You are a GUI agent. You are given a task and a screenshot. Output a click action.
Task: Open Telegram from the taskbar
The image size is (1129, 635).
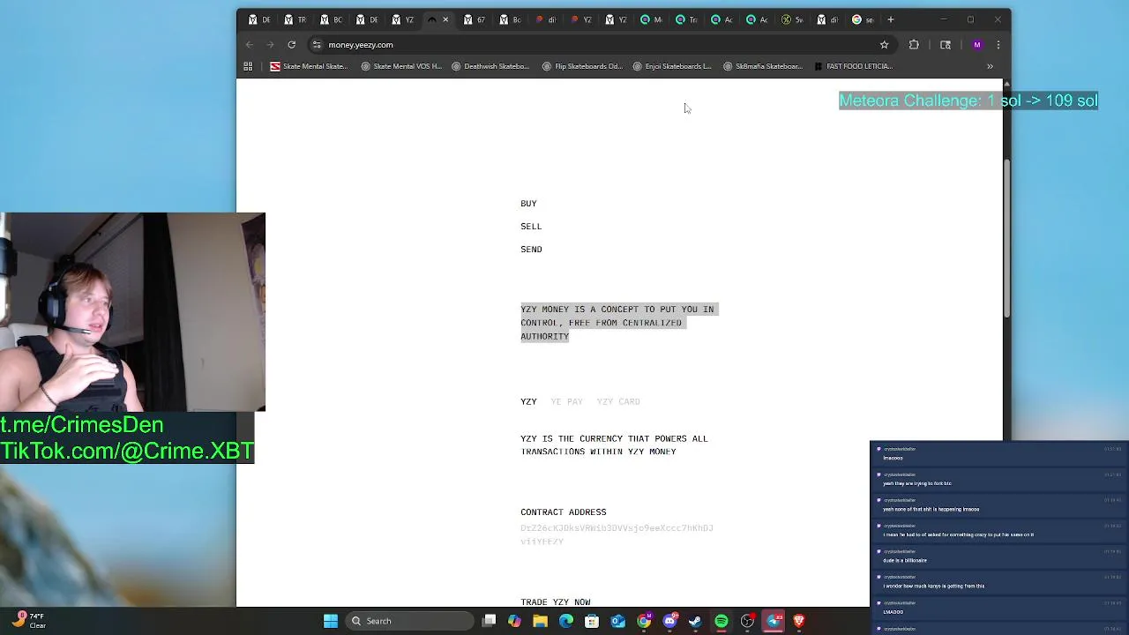point(774,621)
